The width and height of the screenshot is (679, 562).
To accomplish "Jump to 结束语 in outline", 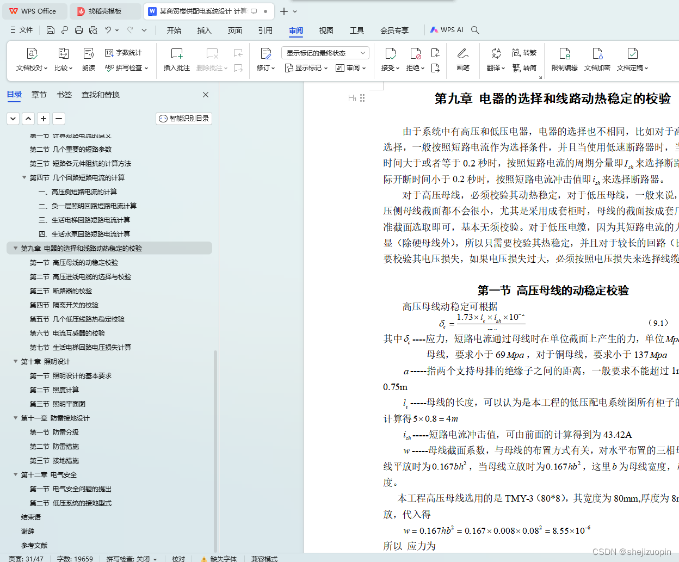I will (x=31, y=517).
